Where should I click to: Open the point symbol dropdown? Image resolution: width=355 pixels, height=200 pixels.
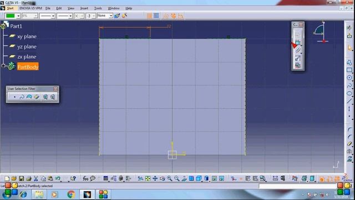point(82,16)
